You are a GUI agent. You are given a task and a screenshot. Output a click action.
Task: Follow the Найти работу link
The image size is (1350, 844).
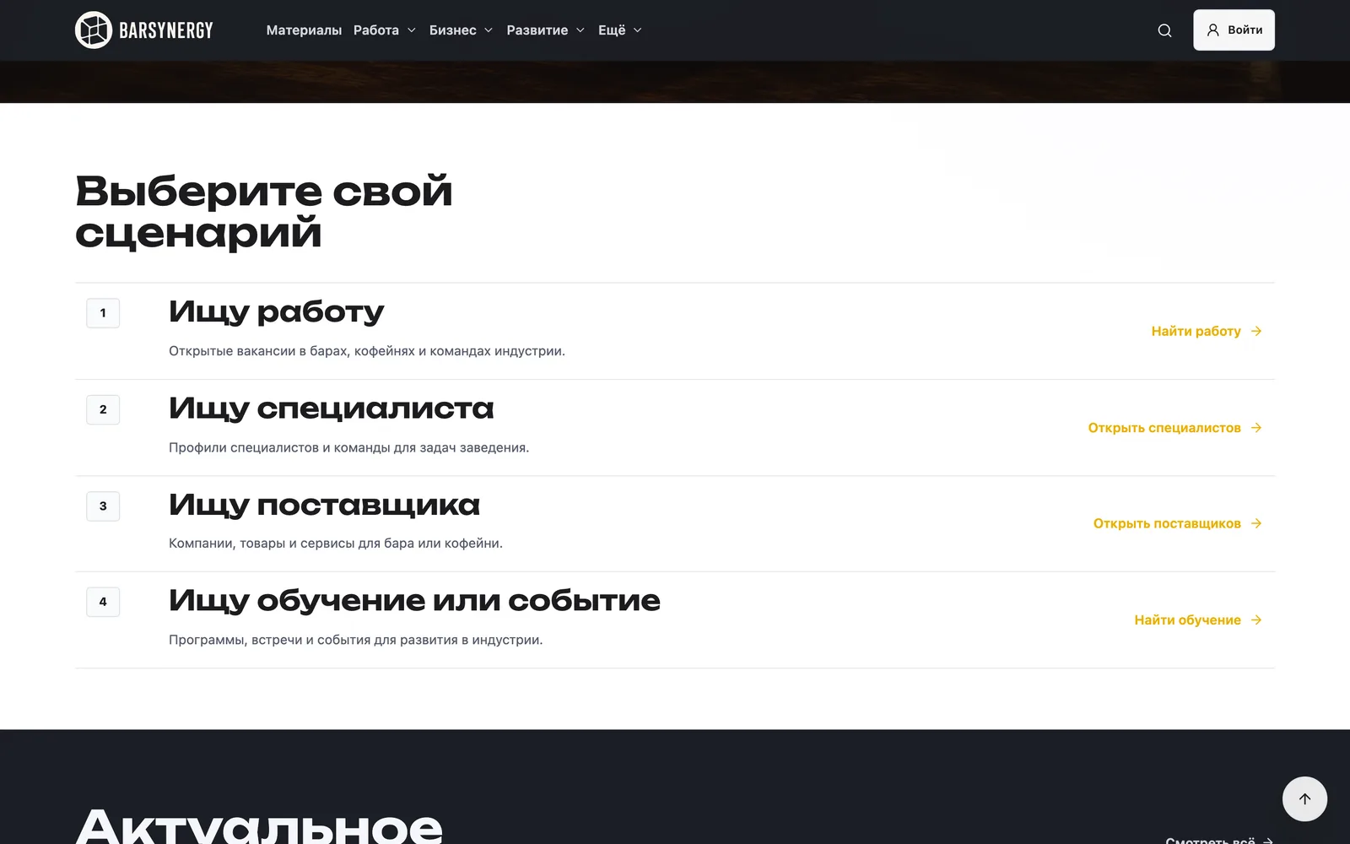1207,331
